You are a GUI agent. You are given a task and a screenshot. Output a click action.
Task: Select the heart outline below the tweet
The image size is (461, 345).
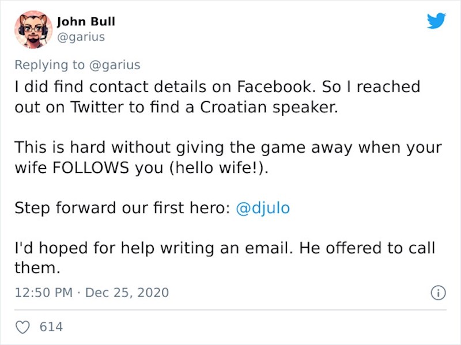coord(22,326)
